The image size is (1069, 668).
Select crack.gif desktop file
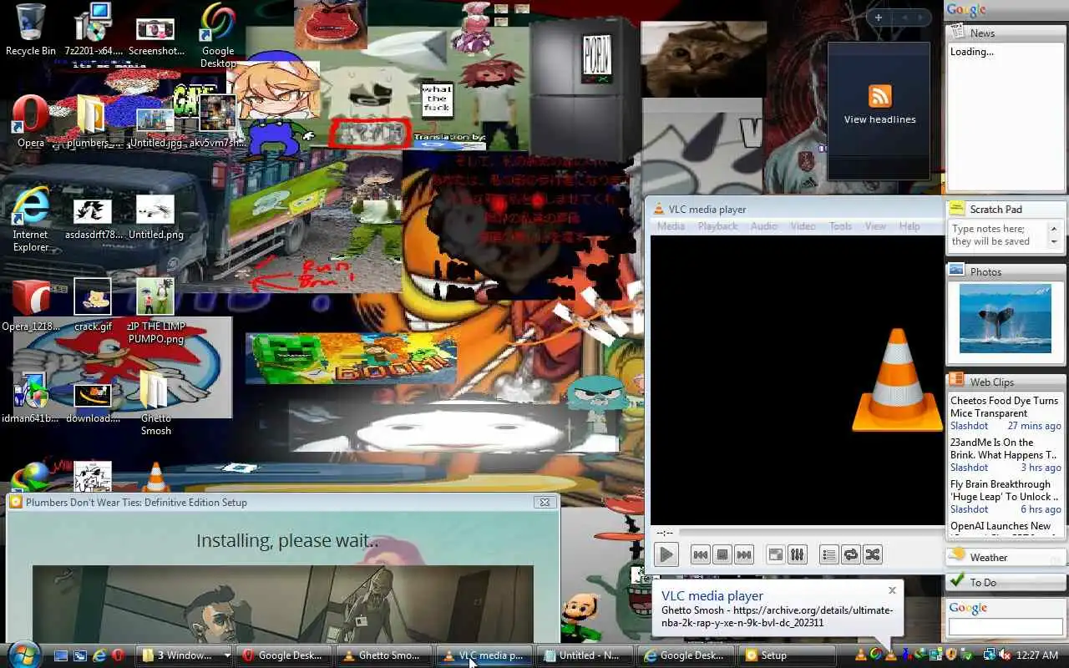pos(93,305)
